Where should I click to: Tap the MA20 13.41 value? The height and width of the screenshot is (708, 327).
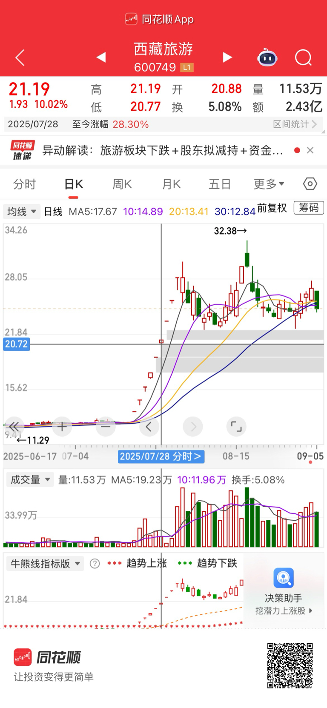pyautogui.click(x=189, y=212)
